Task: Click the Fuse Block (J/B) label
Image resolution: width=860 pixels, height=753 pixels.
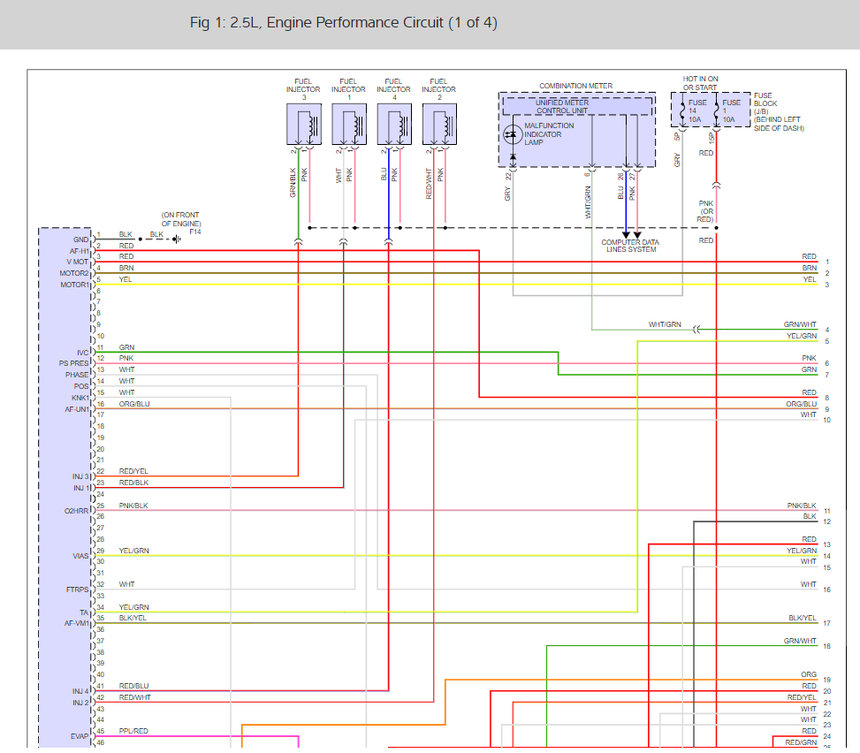Action: coord(779,112)
